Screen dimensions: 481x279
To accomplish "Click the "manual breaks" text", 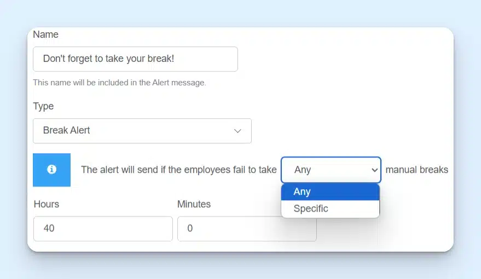I will point(416,170).
